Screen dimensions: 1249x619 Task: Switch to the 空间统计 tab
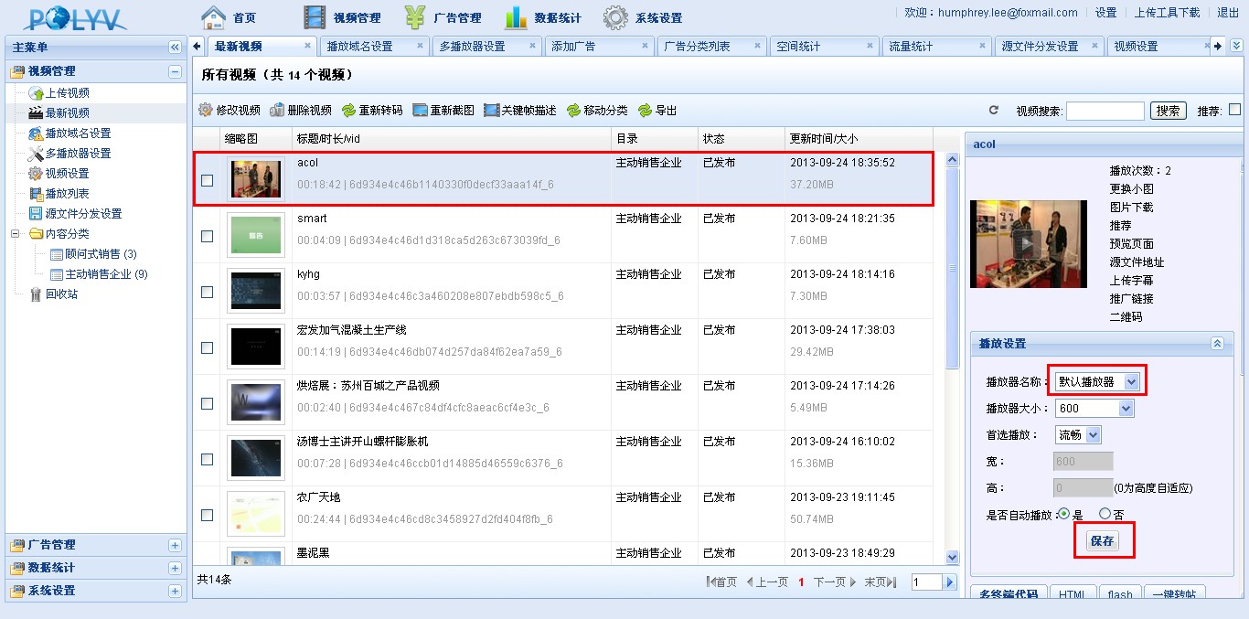click(x=799, y=46)
